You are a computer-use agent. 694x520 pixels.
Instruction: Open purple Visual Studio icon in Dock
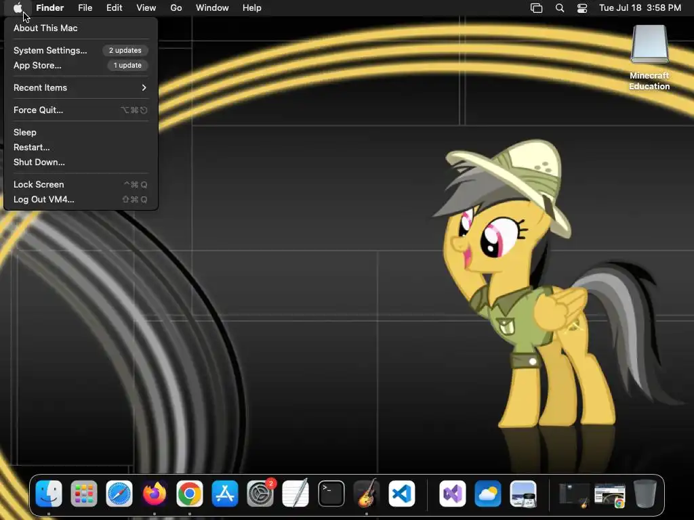[452, 494]
